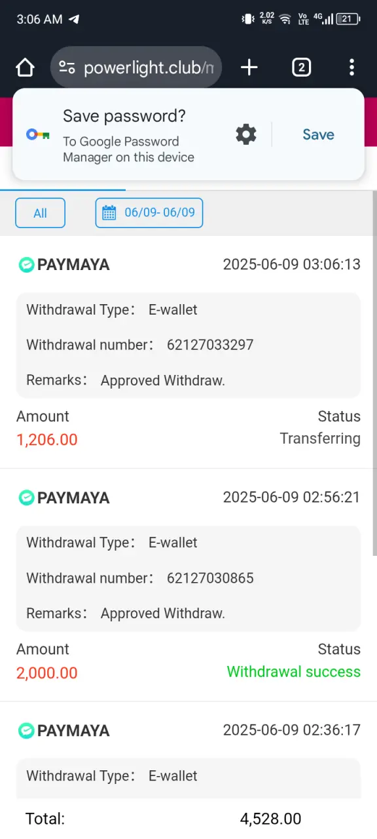Tap the PAYMAYA logo of the 02:36:17 record
The height and width of the screenshot is (839, 377).
[x=26, y=730]
